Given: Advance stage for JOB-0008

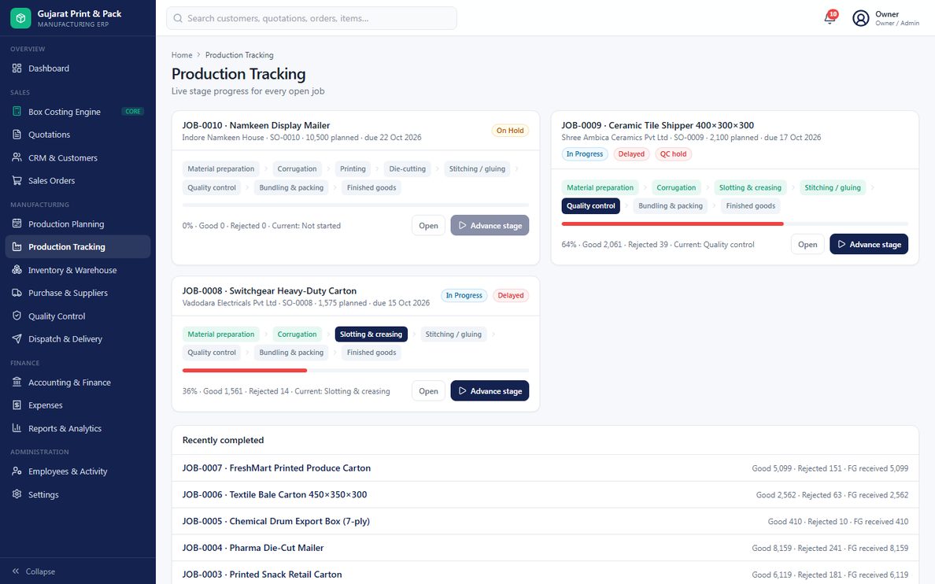Looking at the screenshot, I should (490, 390).
